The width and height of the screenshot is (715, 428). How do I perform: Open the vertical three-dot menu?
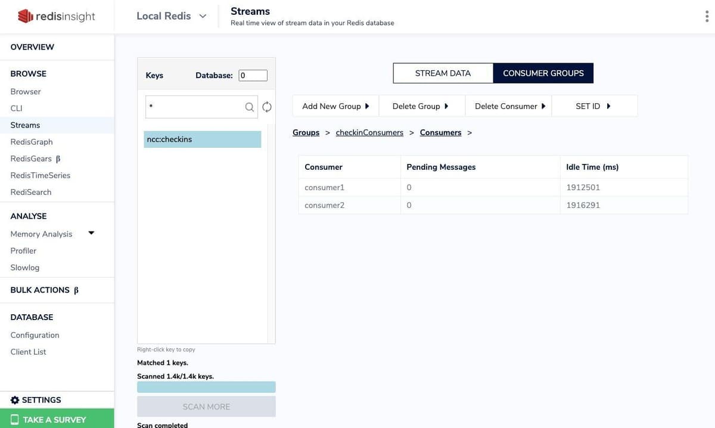(x=707, y=16)
